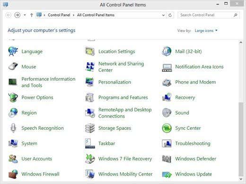Click the Windows Update icon

[x=167, y=174]
